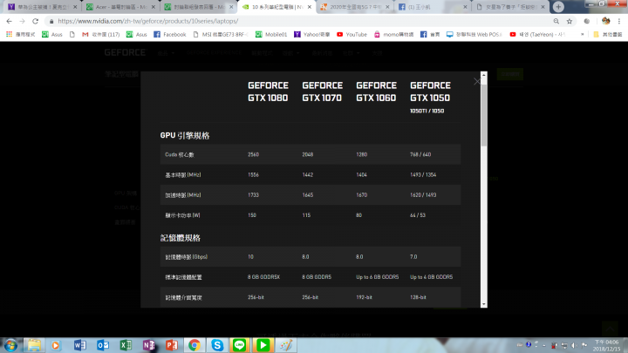
Task: Open the Yahoo bookmark
Action: pyautogui.click(x=312, y=34)
